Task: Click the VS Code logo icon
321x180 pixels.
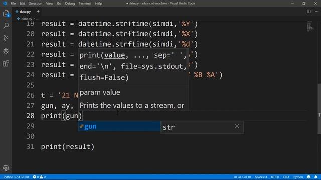Action: click(x=5, y=3)
